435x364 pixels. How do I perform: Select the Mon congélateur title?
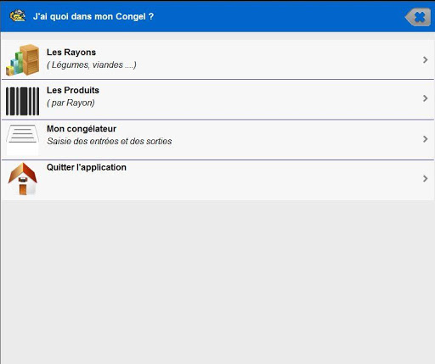(x=82, y=129)
